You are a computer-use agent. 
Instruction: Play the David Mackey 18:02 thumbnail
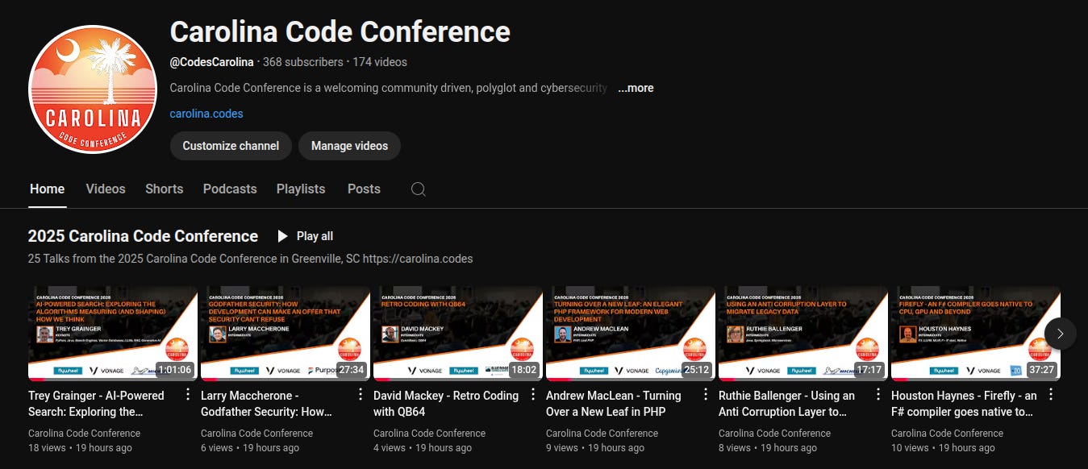point(458,333)
